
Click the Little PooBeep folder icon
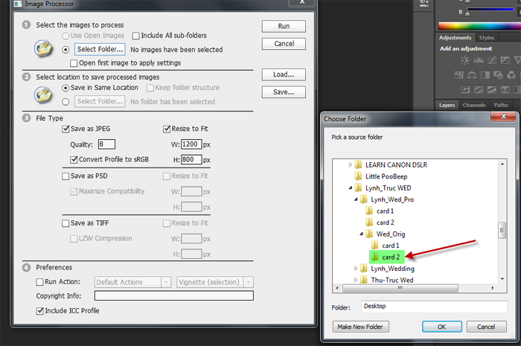click(x=358, y=176)
